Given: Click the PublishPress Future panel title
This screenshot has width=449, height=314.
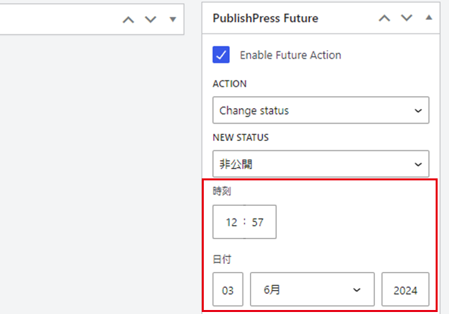Looking at the screenshot, I should [x=265, y=19].
